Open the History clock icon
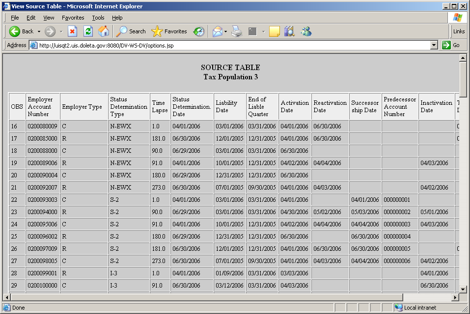 (x=199, y=31)
